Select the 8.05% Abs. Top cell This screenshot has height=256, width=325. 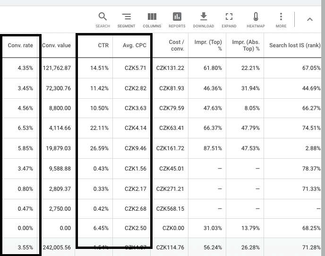point(252,108)
